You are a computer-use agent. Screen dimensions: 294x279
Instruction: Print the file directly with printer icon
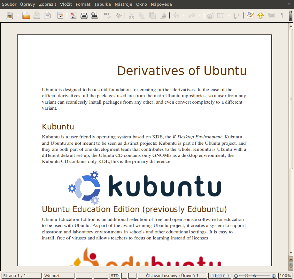point(84,15)
